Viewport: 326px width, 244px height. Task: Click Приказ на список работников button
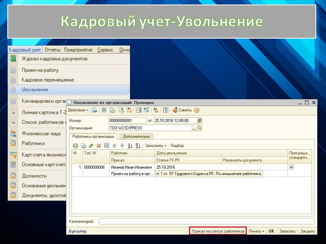(218, 231)
